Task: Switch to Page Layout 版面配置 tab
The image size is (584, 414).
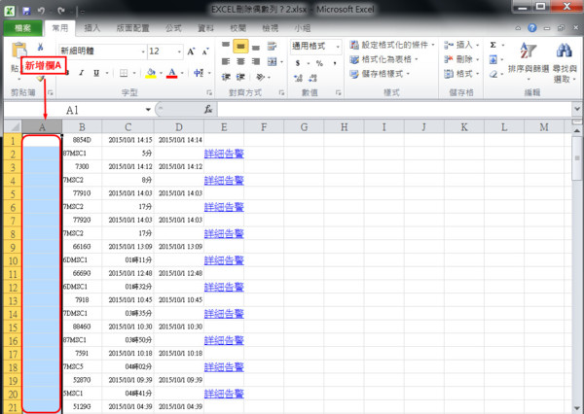Action: tap(133, 28)
